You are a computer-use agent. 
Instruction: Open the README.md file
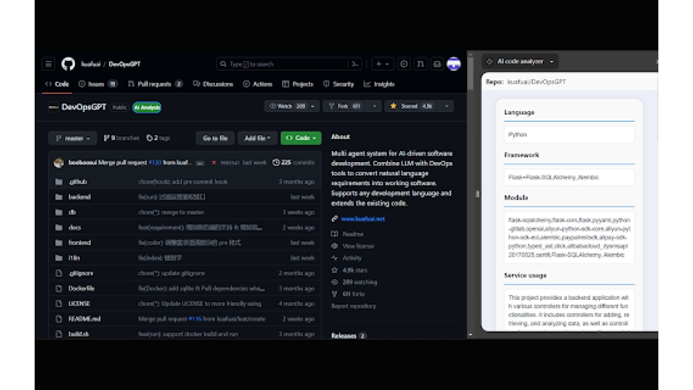tap(85, 319)
